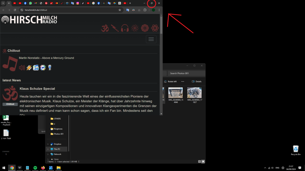The height and width of the screenshot is (171, 305).
Task: Open the Klaus Schulze Special article link
Action: pyautogui.click(x=37, y=89)
